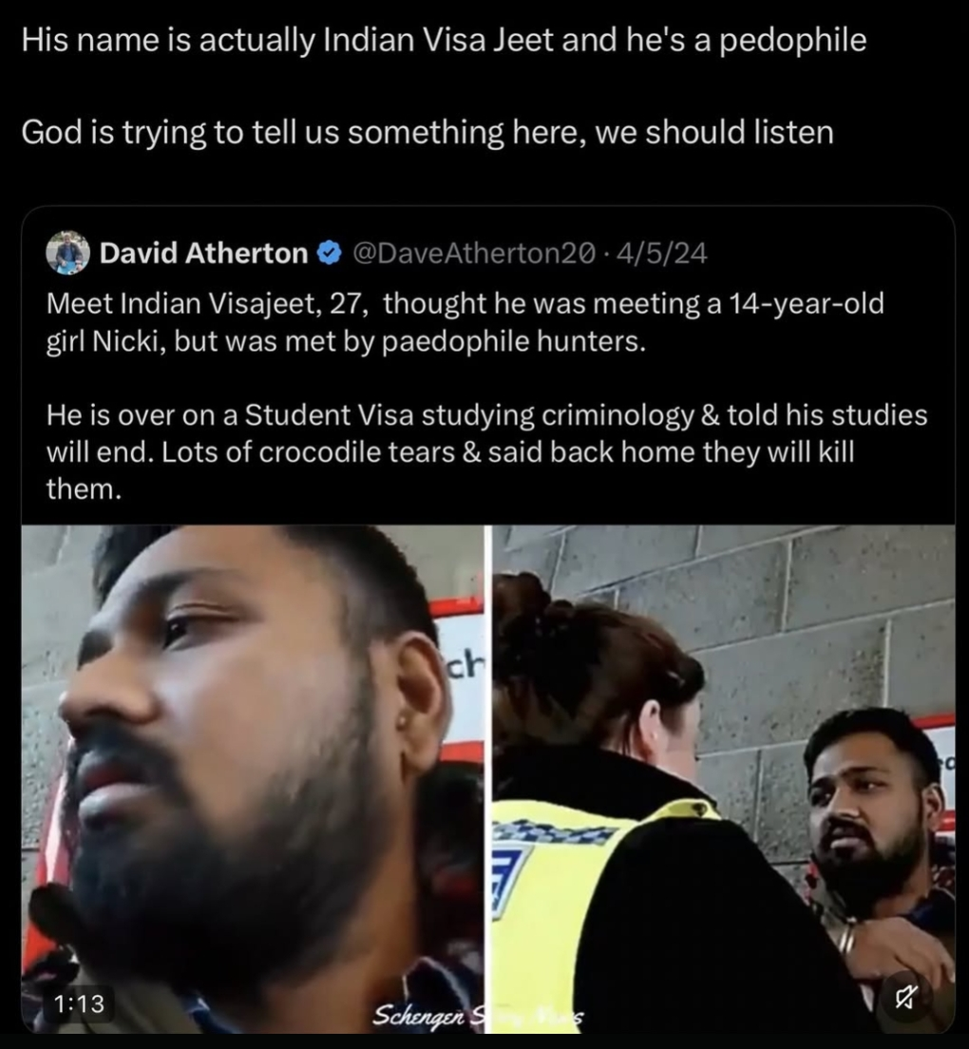969x1049 pixels.
Task: Click the words "paedophile hunters" in the quote
Action: [514, 341]
